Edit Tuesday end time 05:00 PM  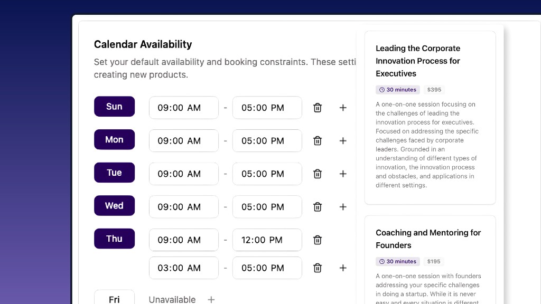pos(267,174)
